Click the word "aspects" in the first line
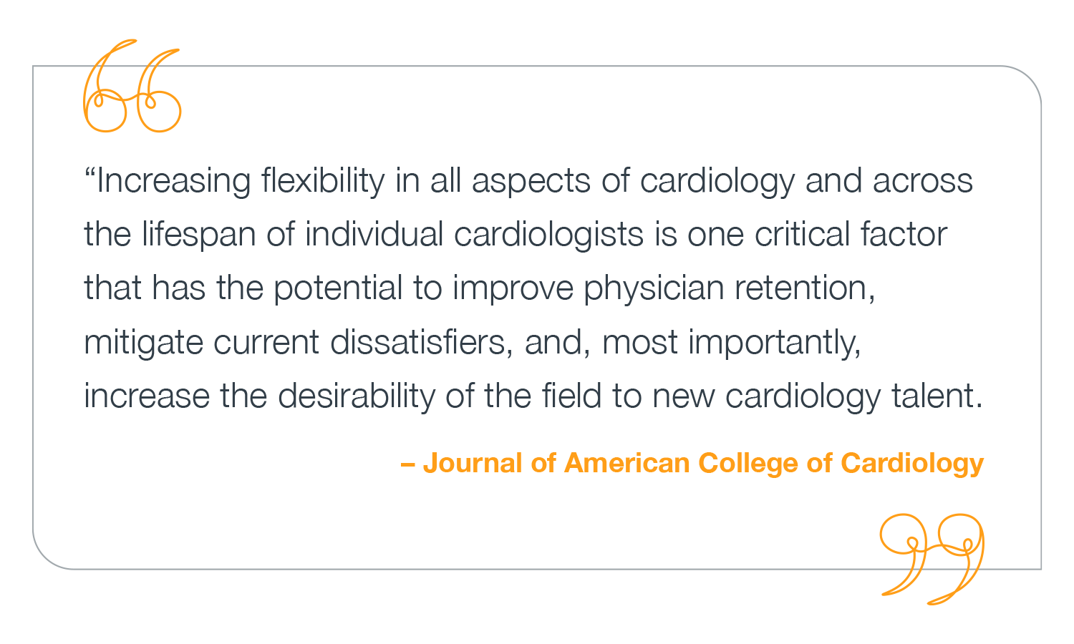Image resolution: width=1074 pixels, height=644 pixels. tap(531, 181)
